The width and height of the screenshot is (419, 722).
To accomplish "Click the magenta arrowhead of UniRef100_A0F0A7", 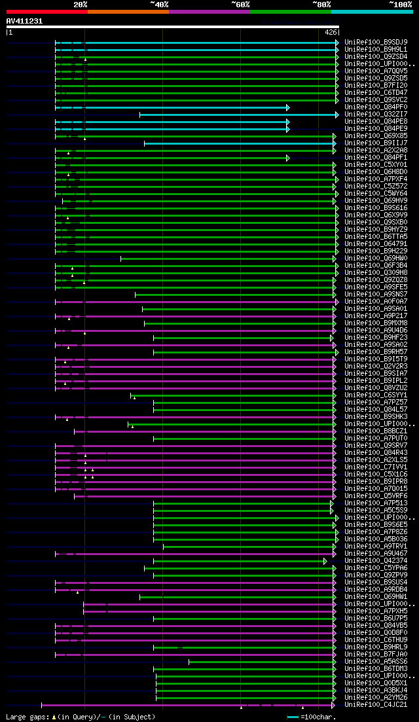I will click(337, 302).
